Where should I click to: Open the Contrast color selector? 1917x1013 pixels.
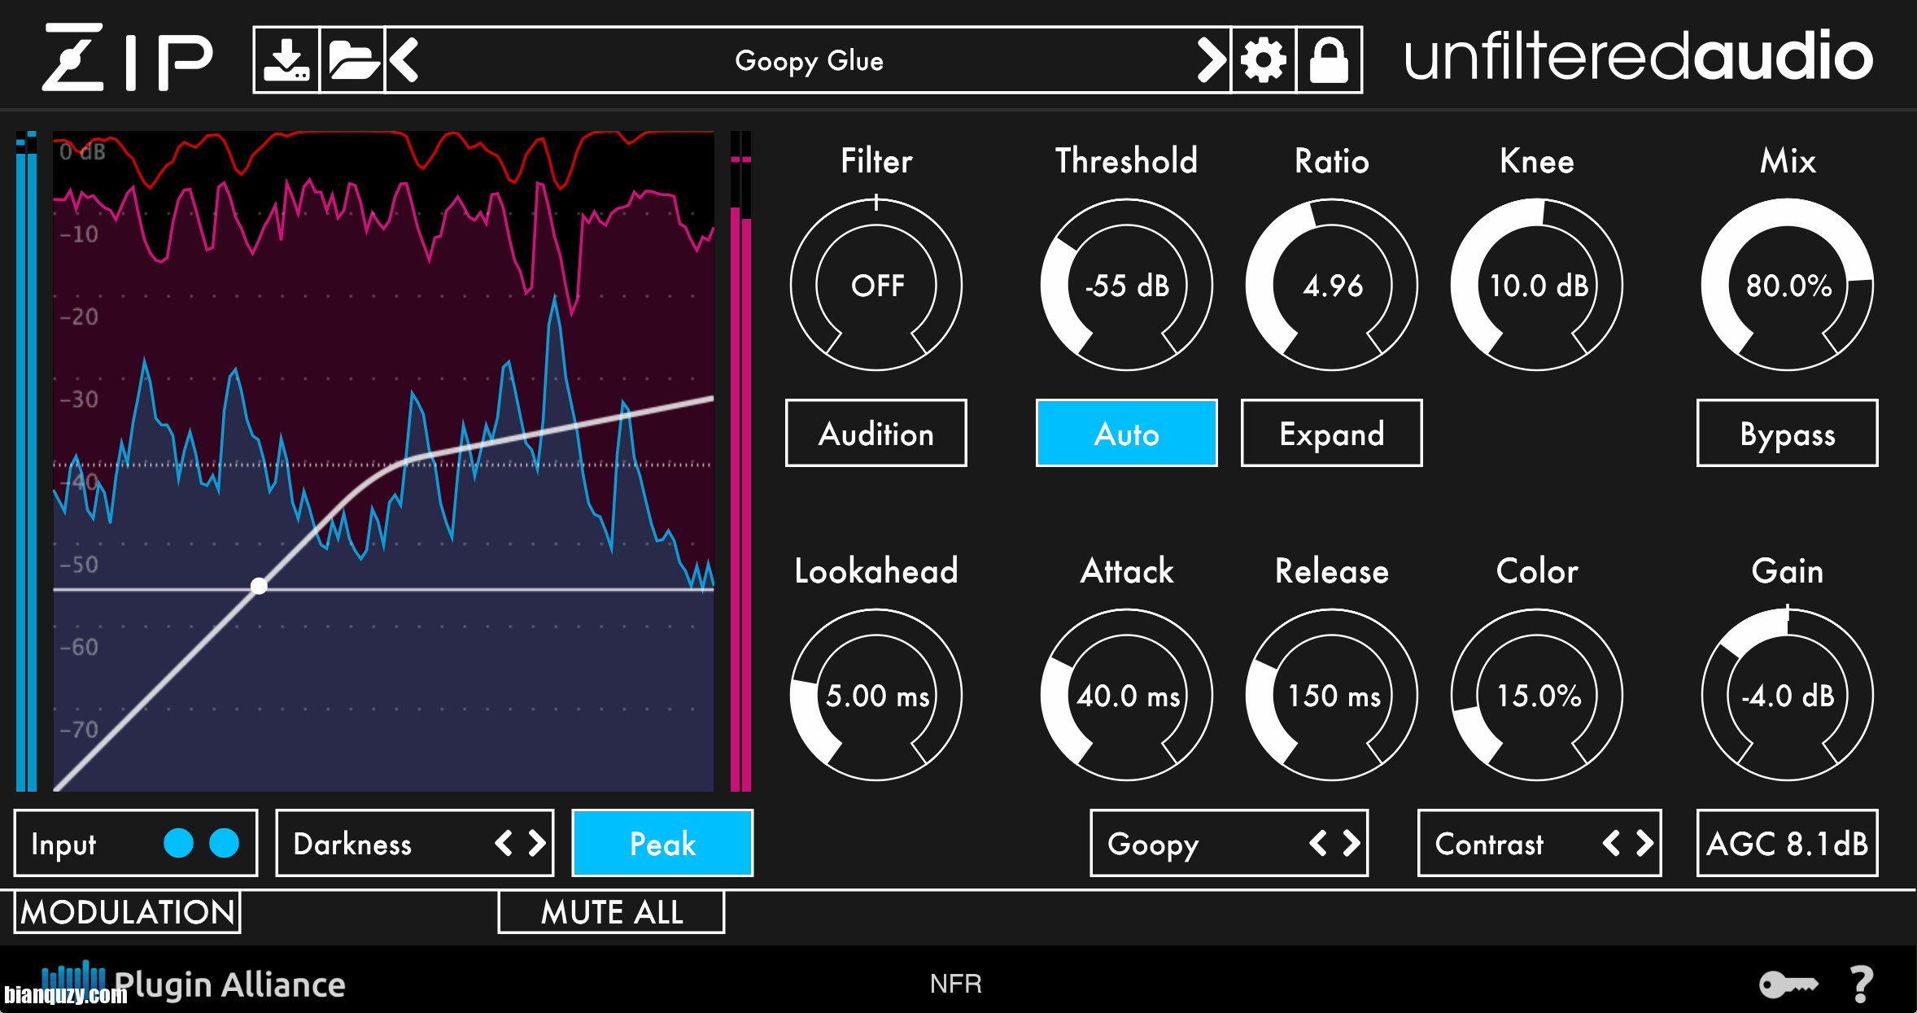(x=1539, y=843)
